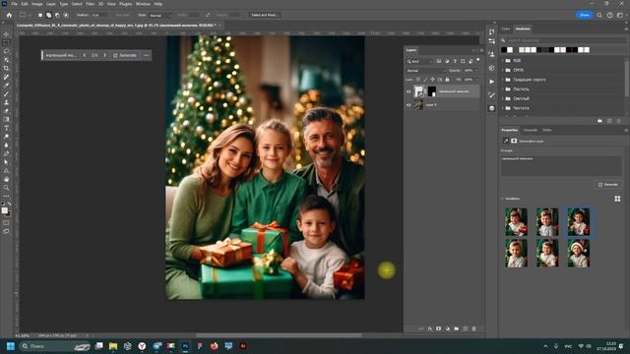Select the Lasso tool

click(x=6, y=51)
